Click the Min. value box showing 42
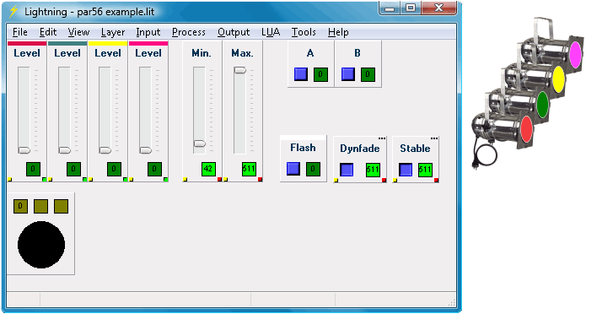Screen dimensions: 613x314 [208, 169]
